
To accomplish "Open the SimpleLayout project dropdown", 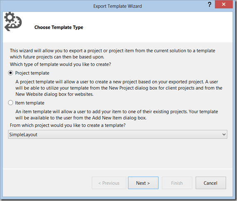I will point(117,135).
